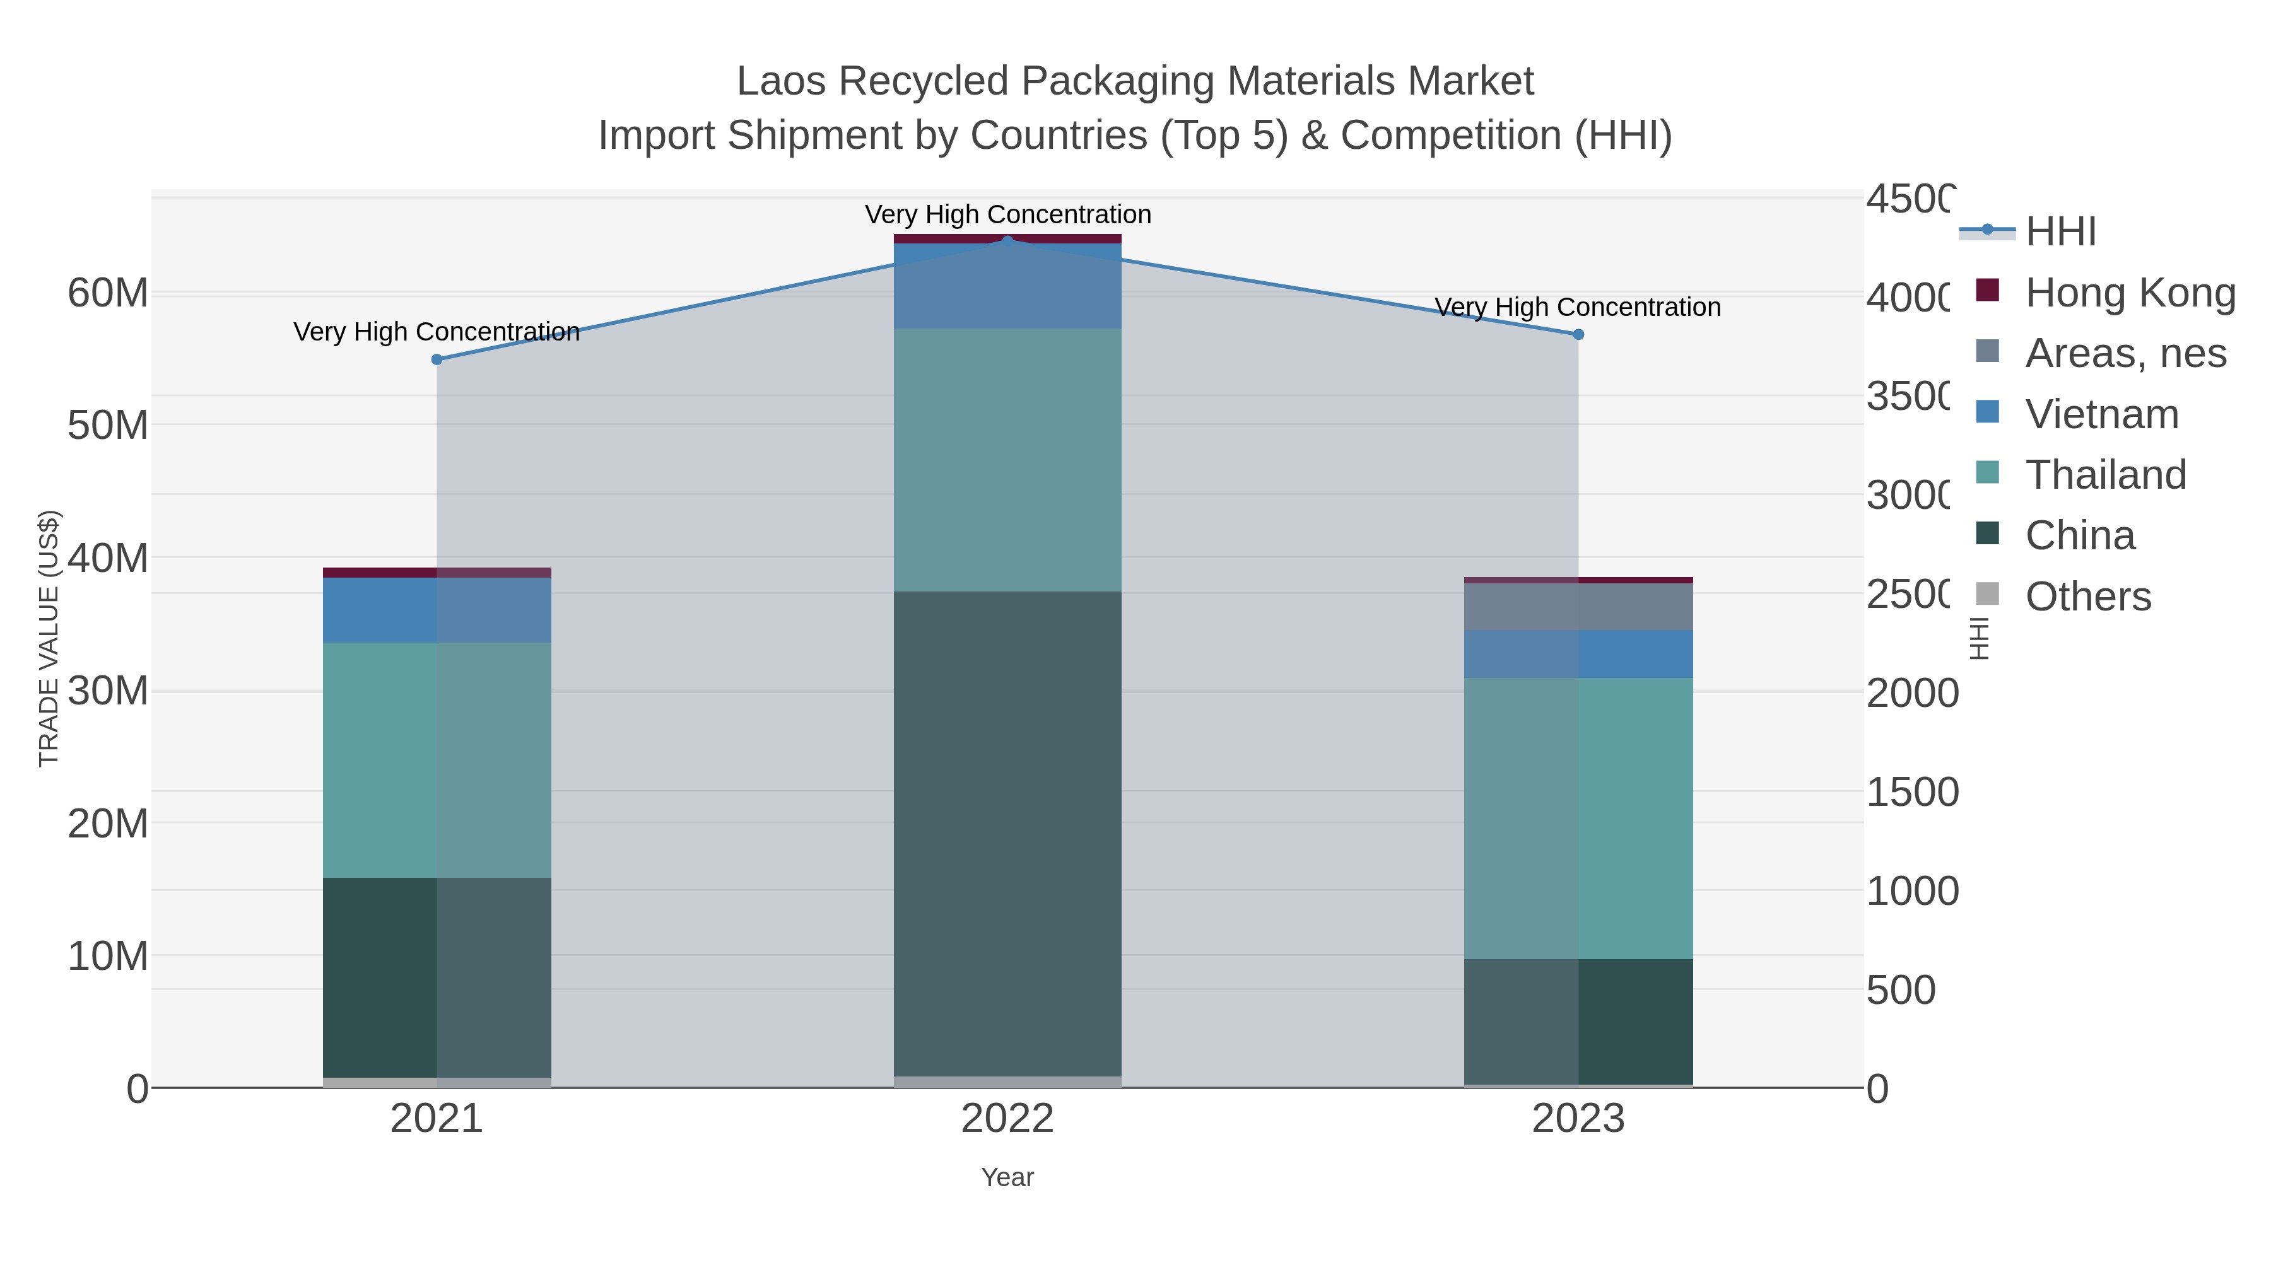Toggle Areas, nes series in the legend
Screen dimensions: 2271x1277
coord(2102,353)
